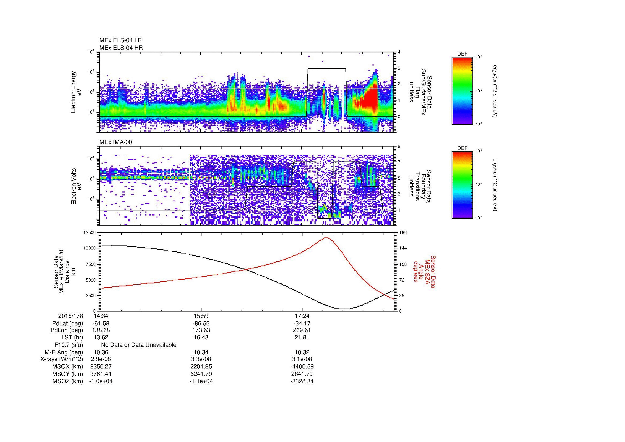Screen dimensions: 625x442
Task: Click the PdLat value '-86.56'
Action: click(x=201, y=324)
